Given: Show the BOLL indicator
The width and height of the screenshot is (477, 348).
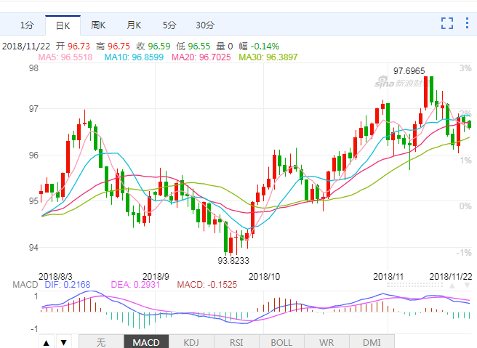Looking at the screenshot, I should coord(281,342).
